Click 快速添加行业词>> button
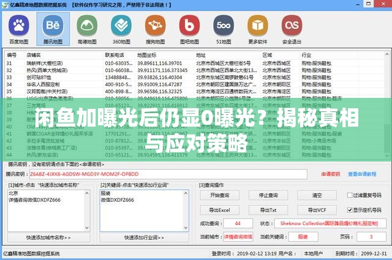The image size is (392, 260). click(x=145, y=237)
